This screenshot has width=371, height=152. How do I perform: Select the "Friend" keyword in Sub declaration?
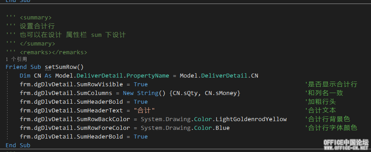[16, 67]
